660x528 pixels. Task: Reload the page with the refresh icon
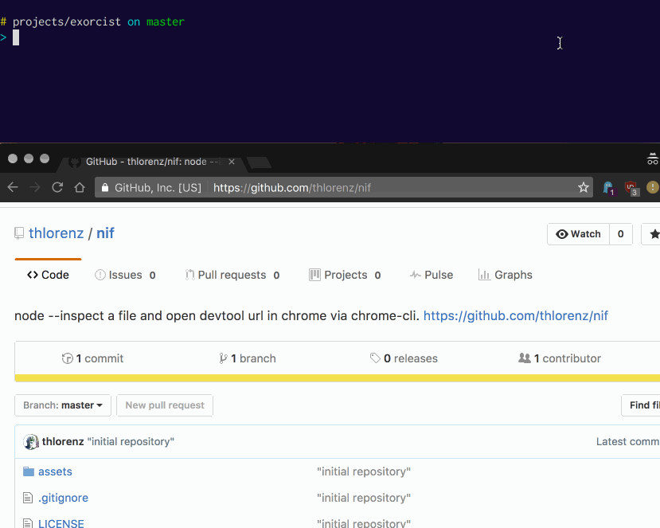[x=57, y=187]
